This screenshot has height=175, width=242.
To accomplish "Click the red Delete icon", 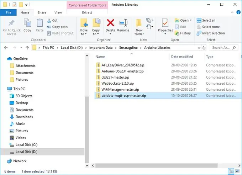I will tap(111, 23).
